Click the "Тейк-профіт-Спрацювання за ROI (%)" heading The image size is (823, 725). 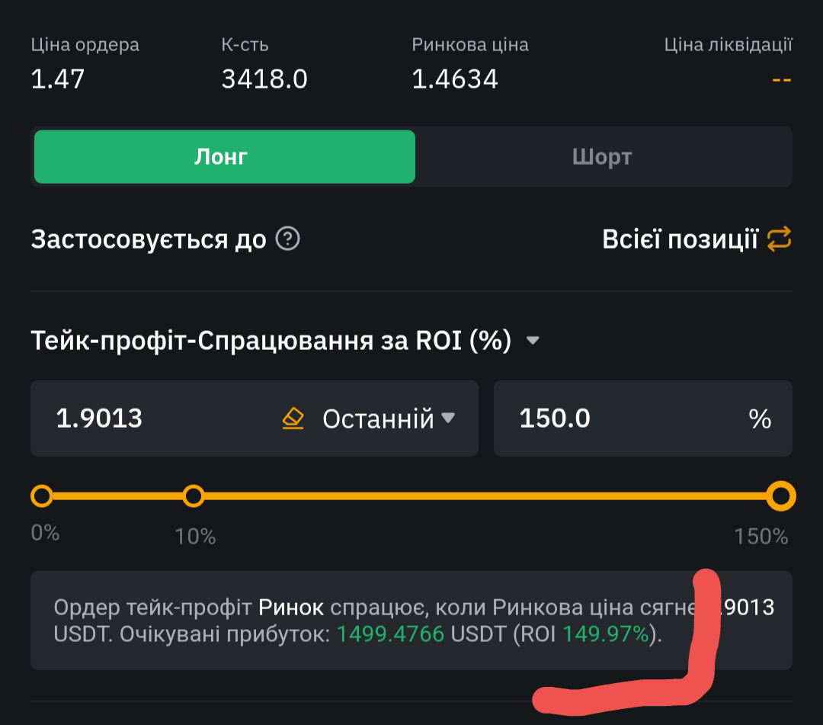[x=271, y=341]
